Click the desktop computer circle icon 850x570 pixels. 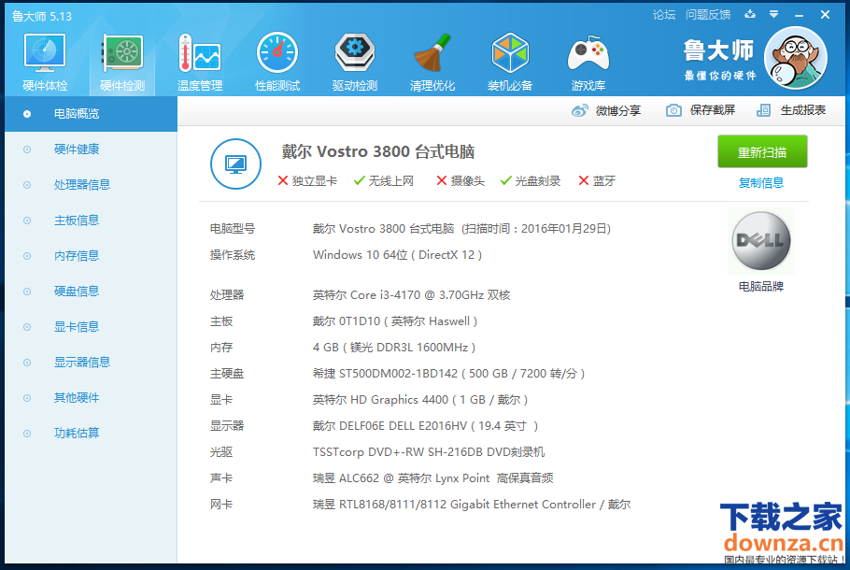[235, 164]
